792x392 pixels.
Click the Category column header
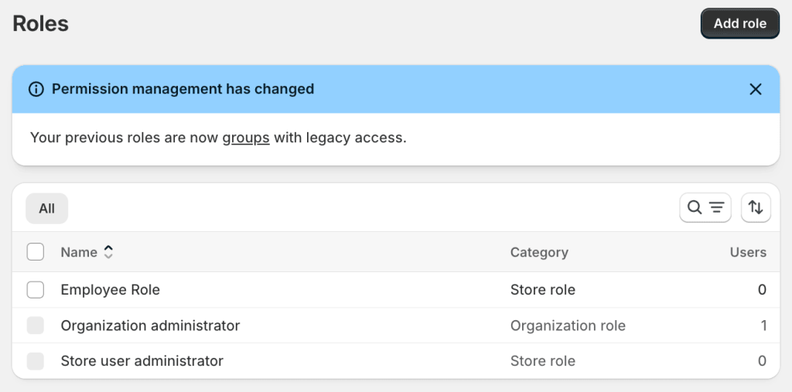click(x=539, y=252)
